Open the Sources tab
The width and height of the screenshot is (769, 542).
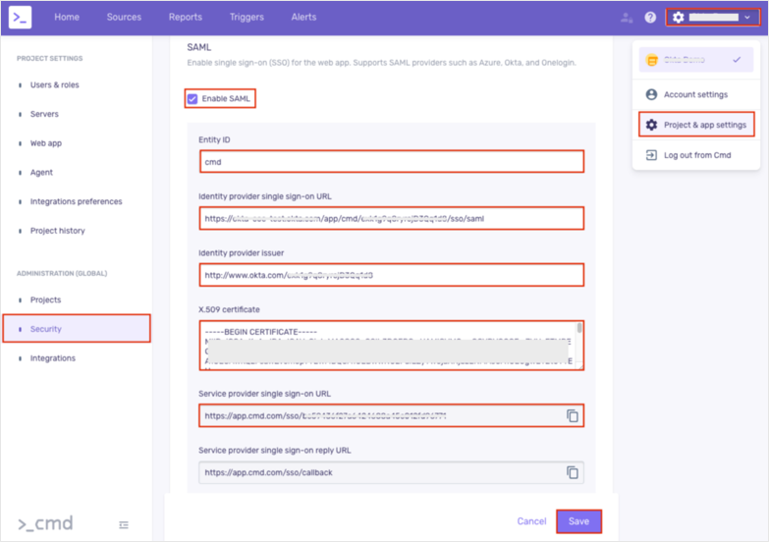pos(124,18)
